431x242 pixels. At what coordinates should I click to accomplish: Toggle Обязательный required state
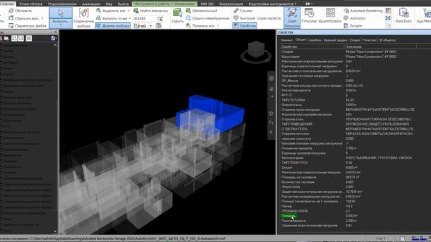coord(201,11)
